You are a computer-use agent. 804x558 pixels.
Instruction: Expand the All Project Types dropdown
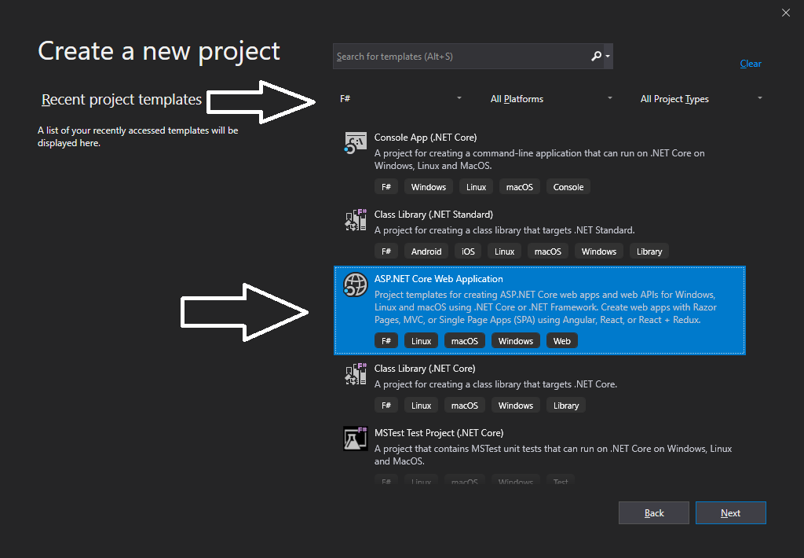coord(701,98)
